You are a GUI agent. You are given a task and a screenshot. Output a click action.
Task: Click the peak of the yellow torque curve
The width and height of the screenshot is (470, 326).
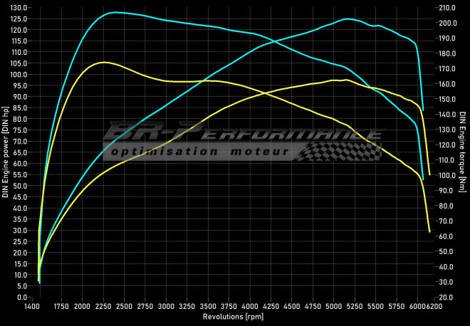point(104,63)
